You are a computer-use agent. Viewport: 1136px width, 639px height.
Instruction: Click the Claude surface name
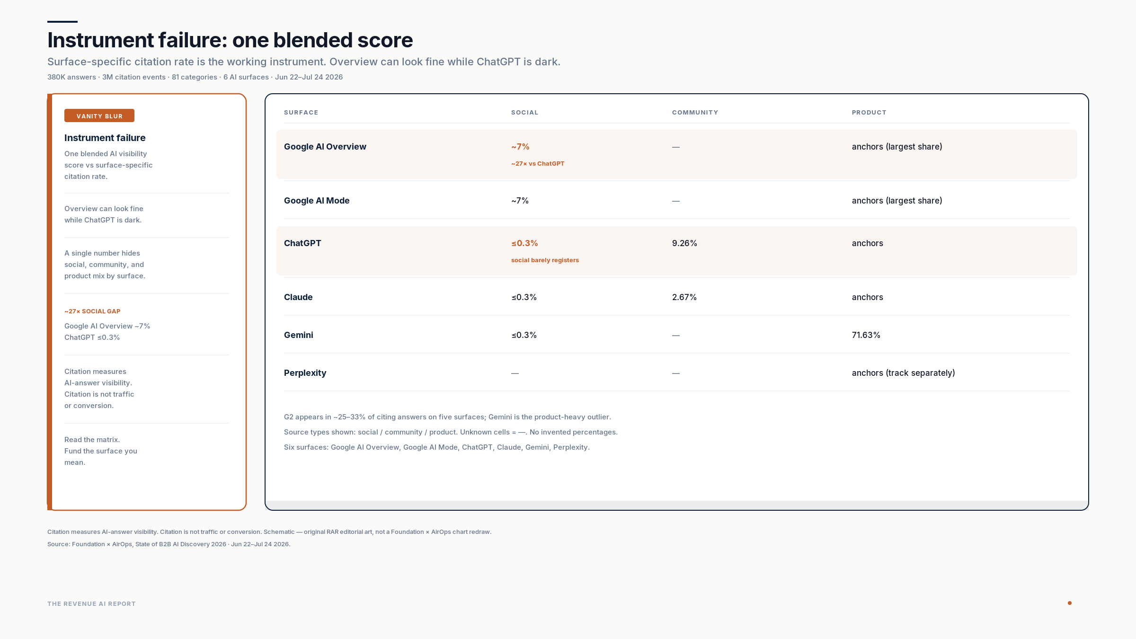298,297
